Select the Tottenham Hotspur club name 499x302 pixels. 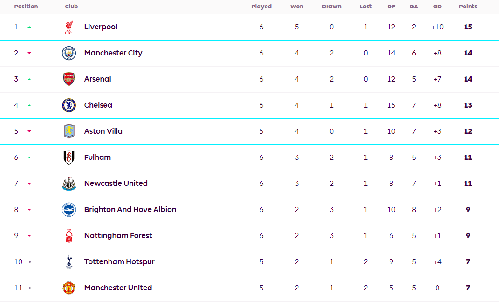tap(119, 262)
